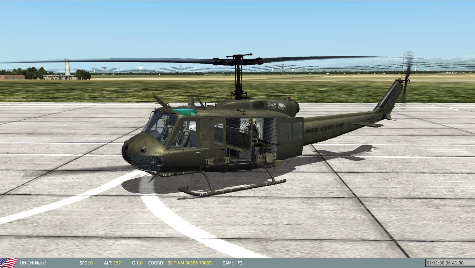475x268 pixels.
Task: Click the pilot seated in the cockpit
Action: pyautogui.click(x=166, y=128)
